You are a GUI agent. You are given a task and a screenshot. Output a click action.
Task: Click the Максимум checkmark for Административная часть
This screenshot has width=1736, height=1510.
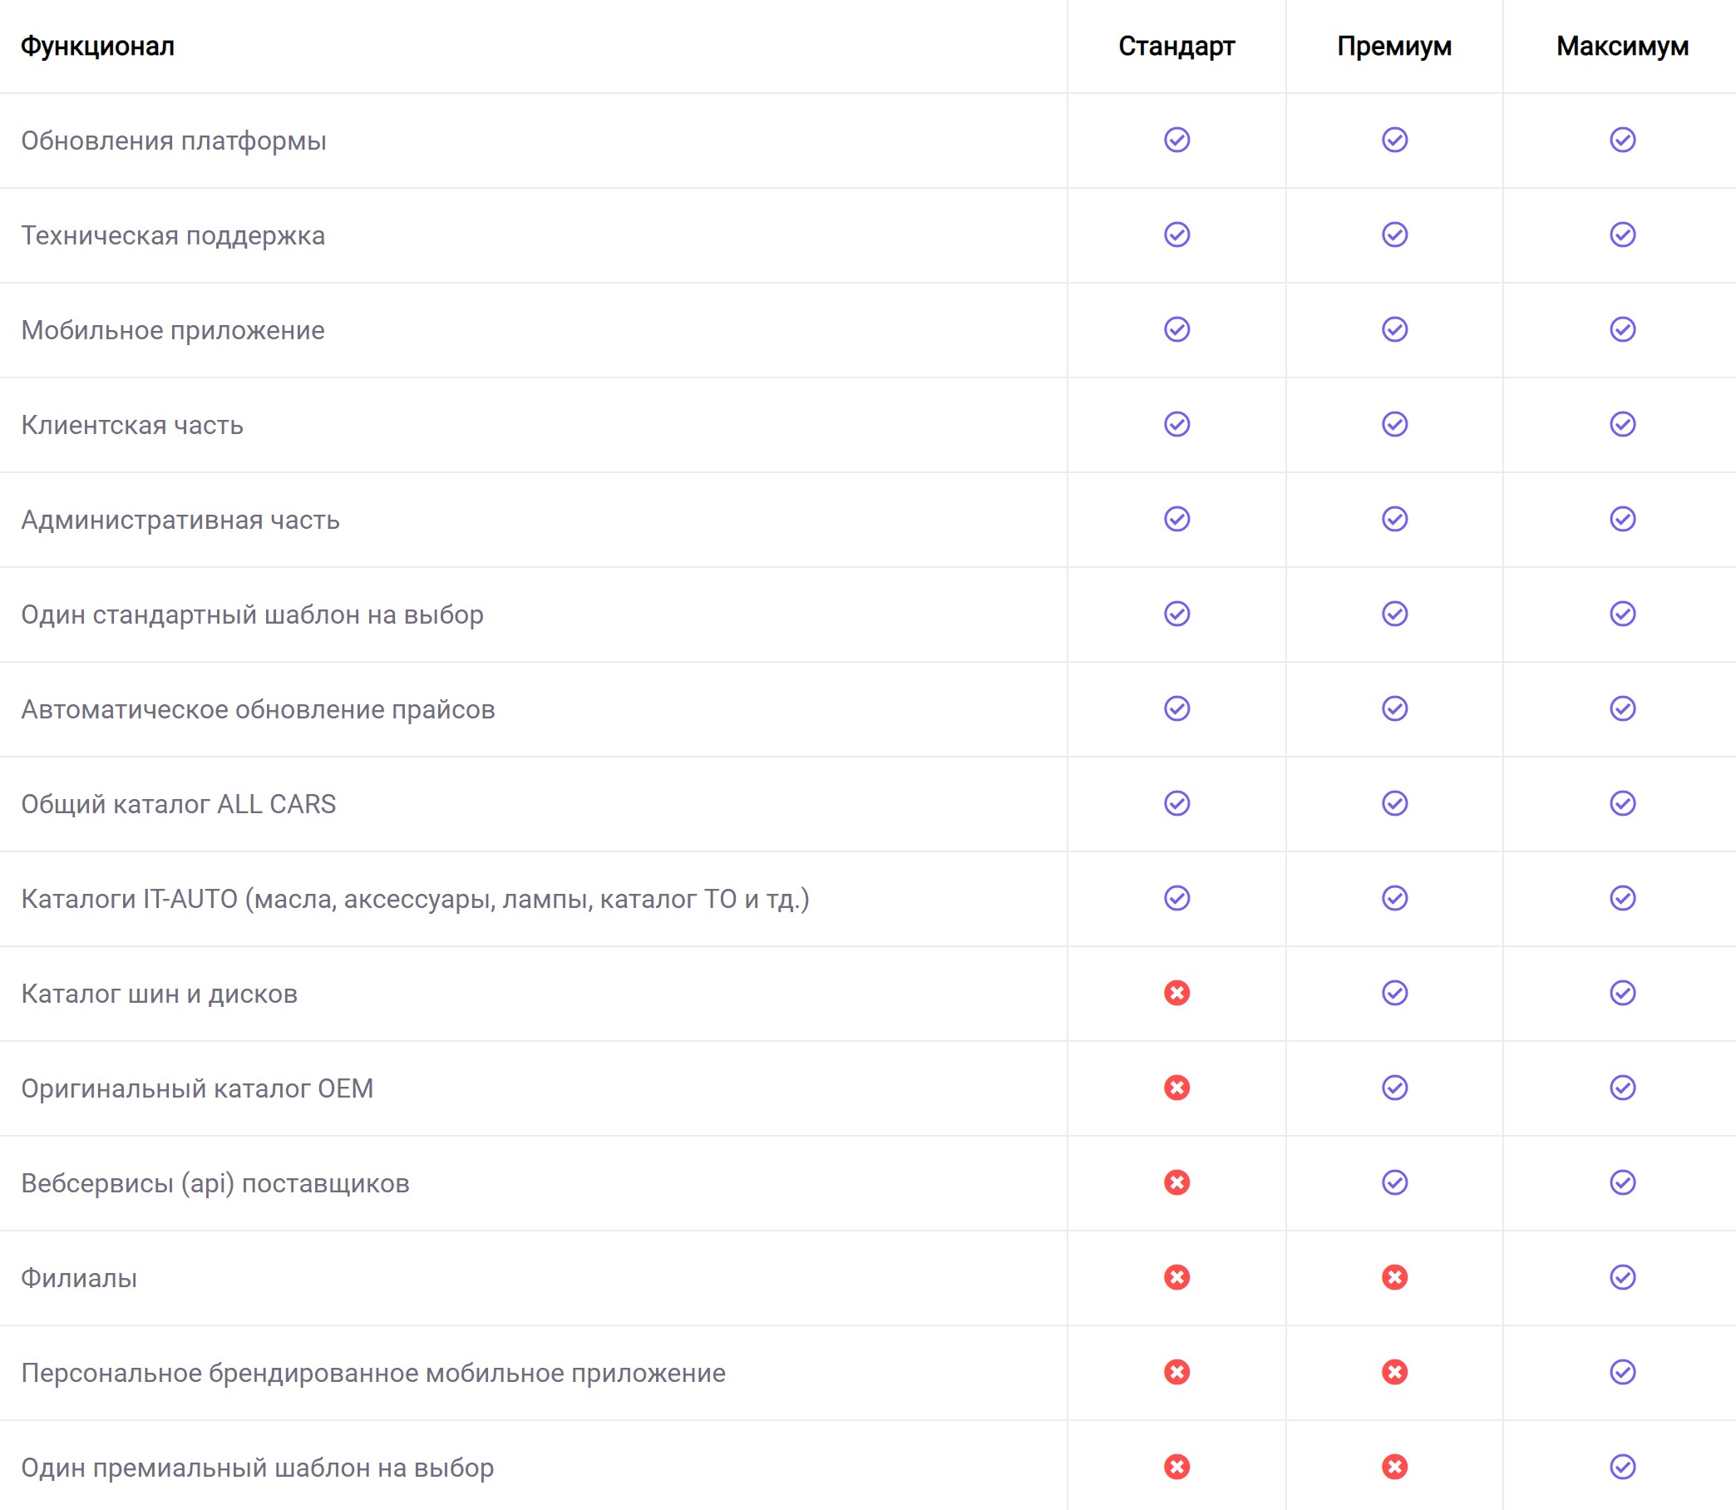tap(1622, 519)
